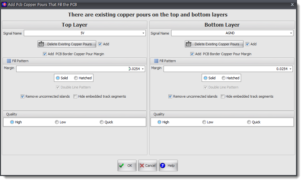303x182 pixels.
Task: Select Quick quality for Top Layer
Action: [102, 122]
